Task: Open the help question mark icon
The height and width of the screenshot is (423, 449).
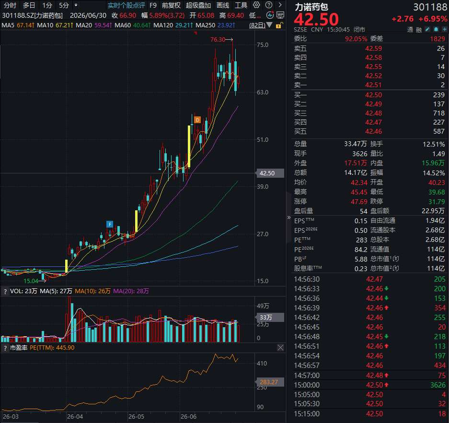Action: (x=269, y=5)
